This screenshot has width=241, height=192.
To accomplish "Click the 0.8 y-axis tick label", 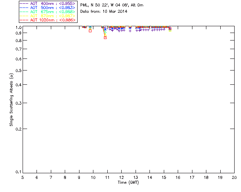I will click(x=18, y=40).
